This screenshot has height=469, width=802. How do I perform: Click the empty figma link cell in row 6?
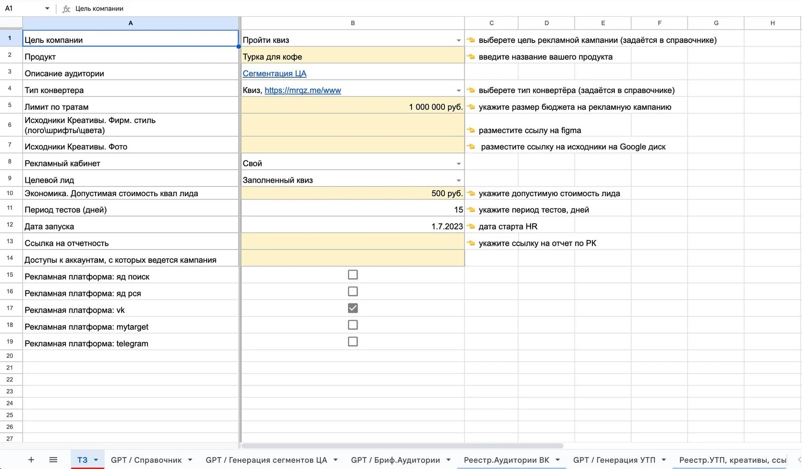(x=353, y=125)
